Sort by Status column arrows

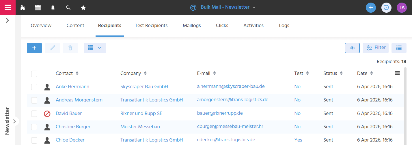click(341, 73)
